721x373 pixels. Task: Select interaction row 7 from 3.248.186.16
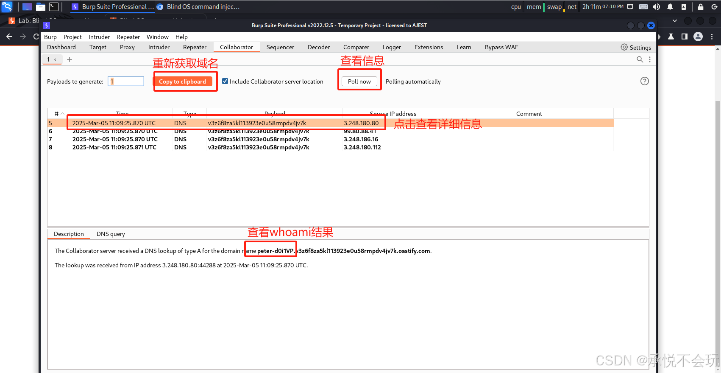[x=331, y=139]
